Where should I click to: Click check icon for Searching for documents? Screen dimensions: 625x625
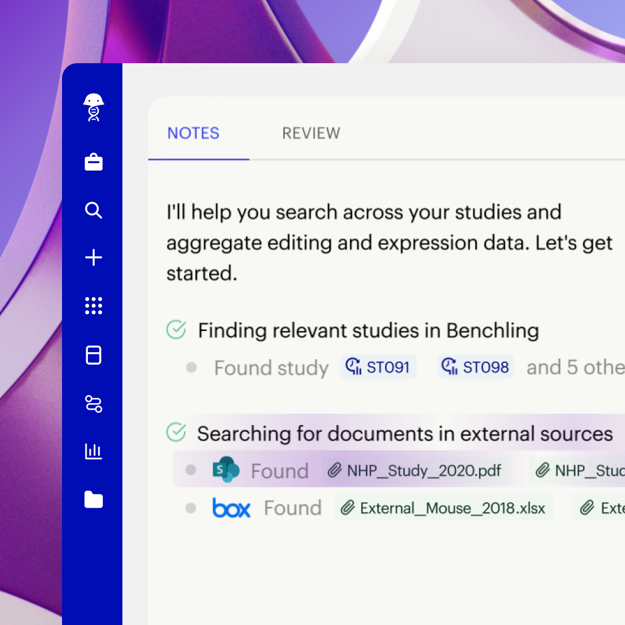coord(176,432)
